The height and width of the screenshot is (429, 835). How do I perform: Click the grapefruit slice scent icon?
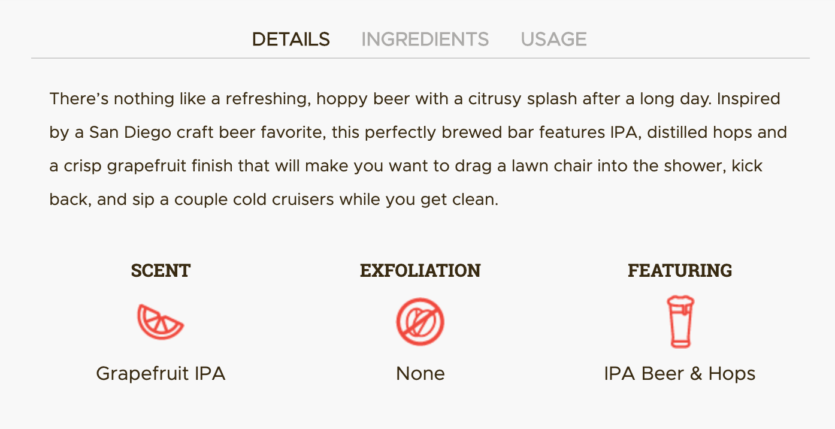[x=160, y=322]
